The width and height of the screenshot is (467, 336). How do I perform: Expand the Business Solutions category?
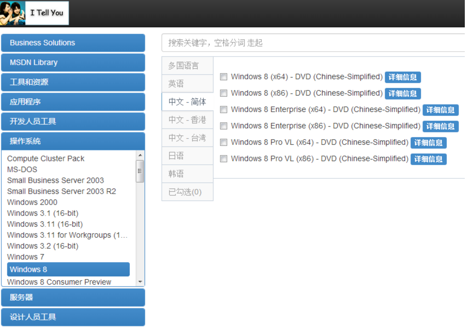[73, 43]
